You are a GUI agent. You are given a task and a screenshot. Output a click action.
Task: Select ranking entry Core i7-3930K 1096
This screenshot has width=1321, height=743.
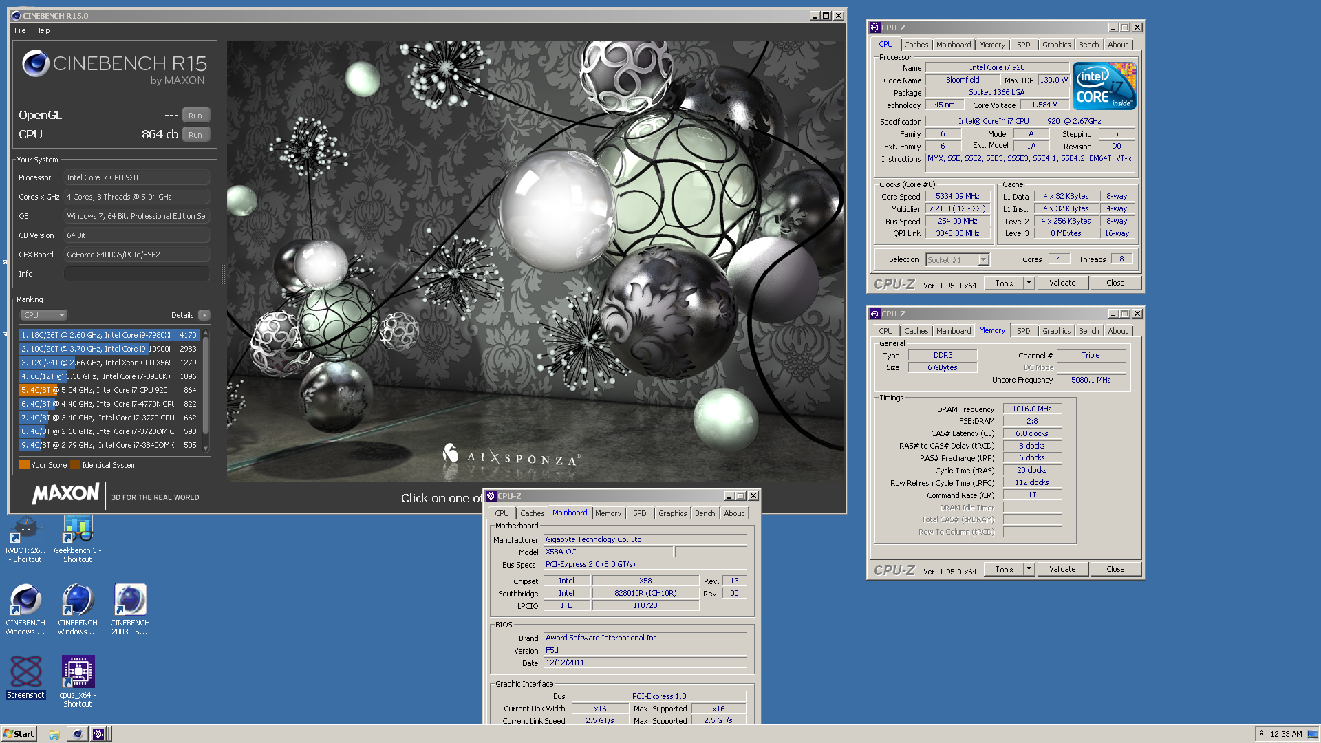(109, 376)
